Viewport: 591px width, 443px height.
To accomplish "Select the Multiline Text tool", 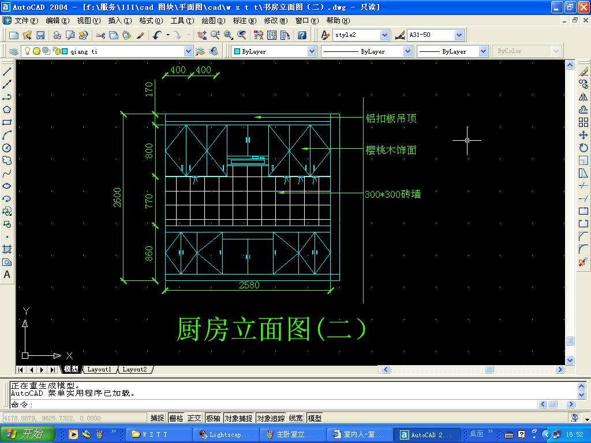I will (x=7, y=275).
